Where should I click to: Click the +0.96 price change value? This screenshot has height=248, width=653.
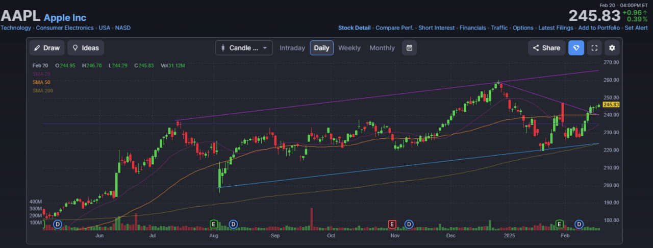tap(632, 12)
